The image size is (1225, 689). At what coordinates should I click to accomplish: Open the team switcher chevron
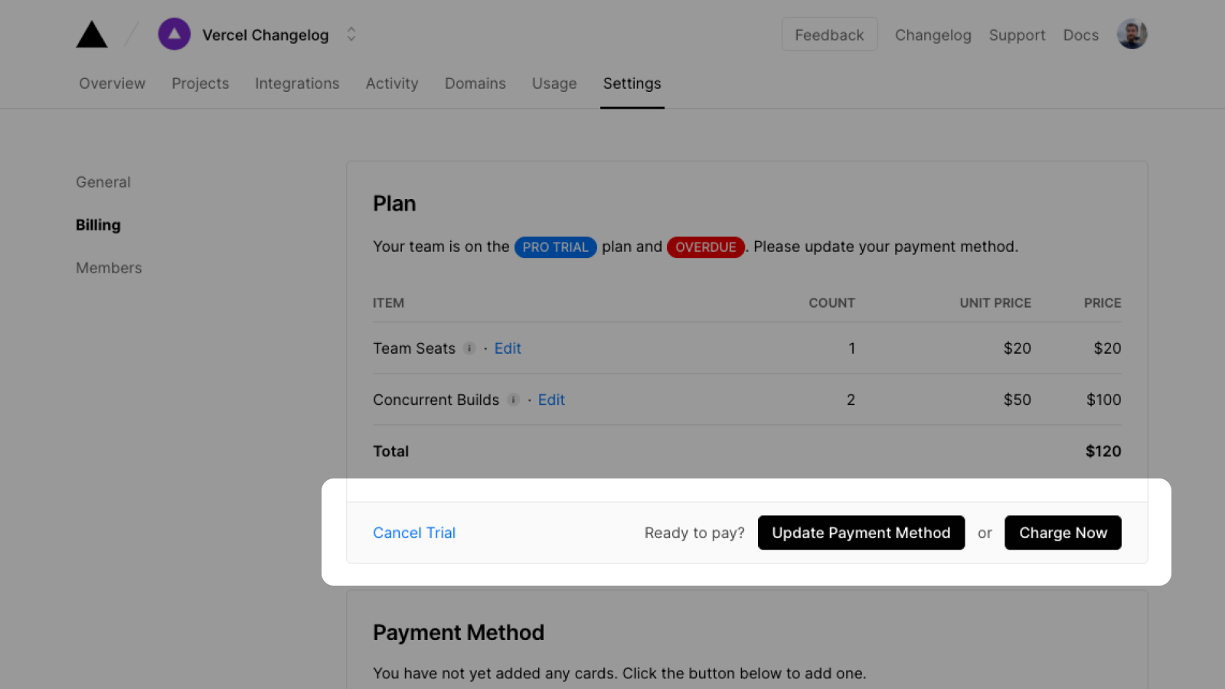(351, 34)
